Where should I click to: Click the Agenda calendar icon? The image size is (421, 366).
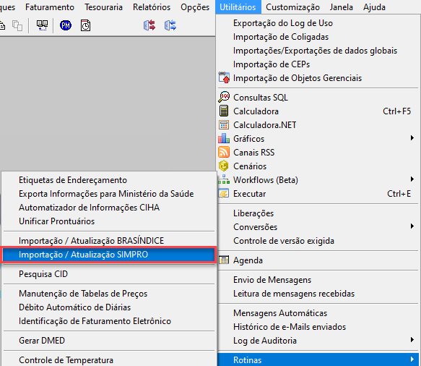tap(224, 260)
